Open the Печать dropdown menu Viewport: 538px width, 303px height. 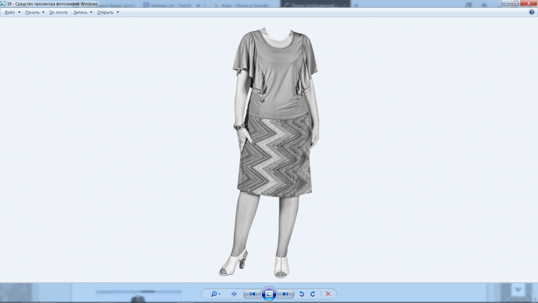pyautogui.click(x=34, y=12)
